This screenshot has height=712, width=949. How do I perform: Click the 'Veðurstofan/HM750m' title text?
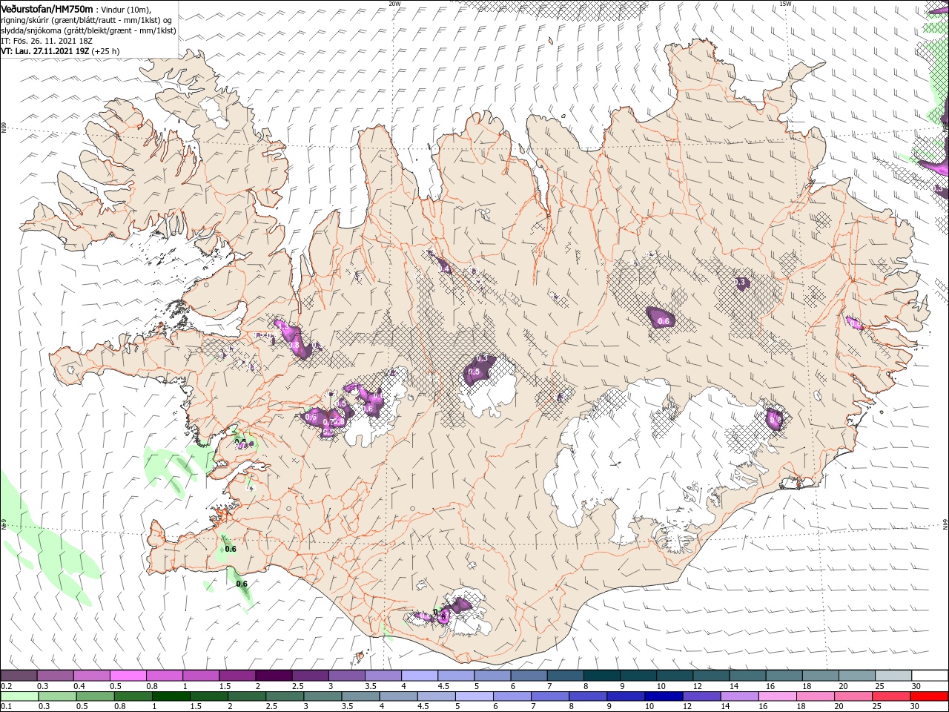click(x=47, y=8)
